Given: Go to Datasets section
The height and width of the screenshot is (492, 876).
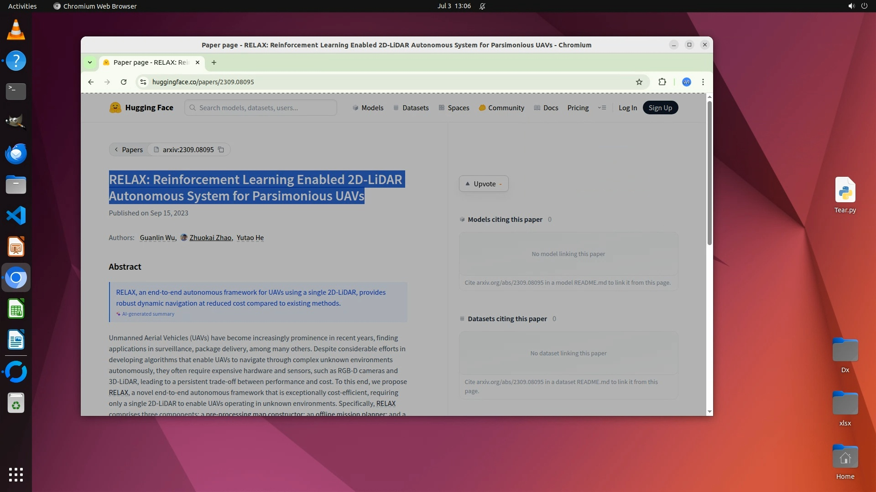Looking at the screenshot, I should [x=411, y=108].
